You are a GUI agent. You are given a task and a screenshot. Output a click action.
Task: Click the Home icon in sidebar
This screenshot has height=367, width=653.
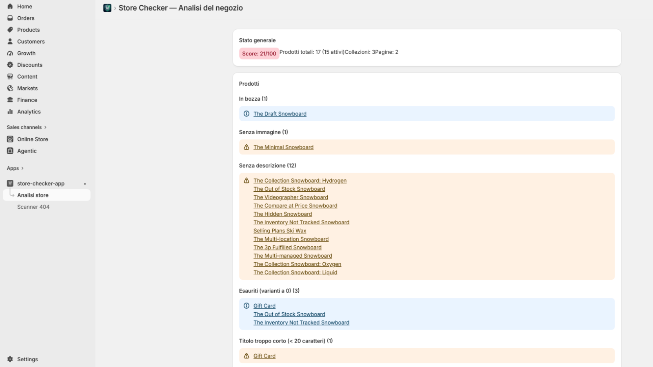[x=10, y=7]
